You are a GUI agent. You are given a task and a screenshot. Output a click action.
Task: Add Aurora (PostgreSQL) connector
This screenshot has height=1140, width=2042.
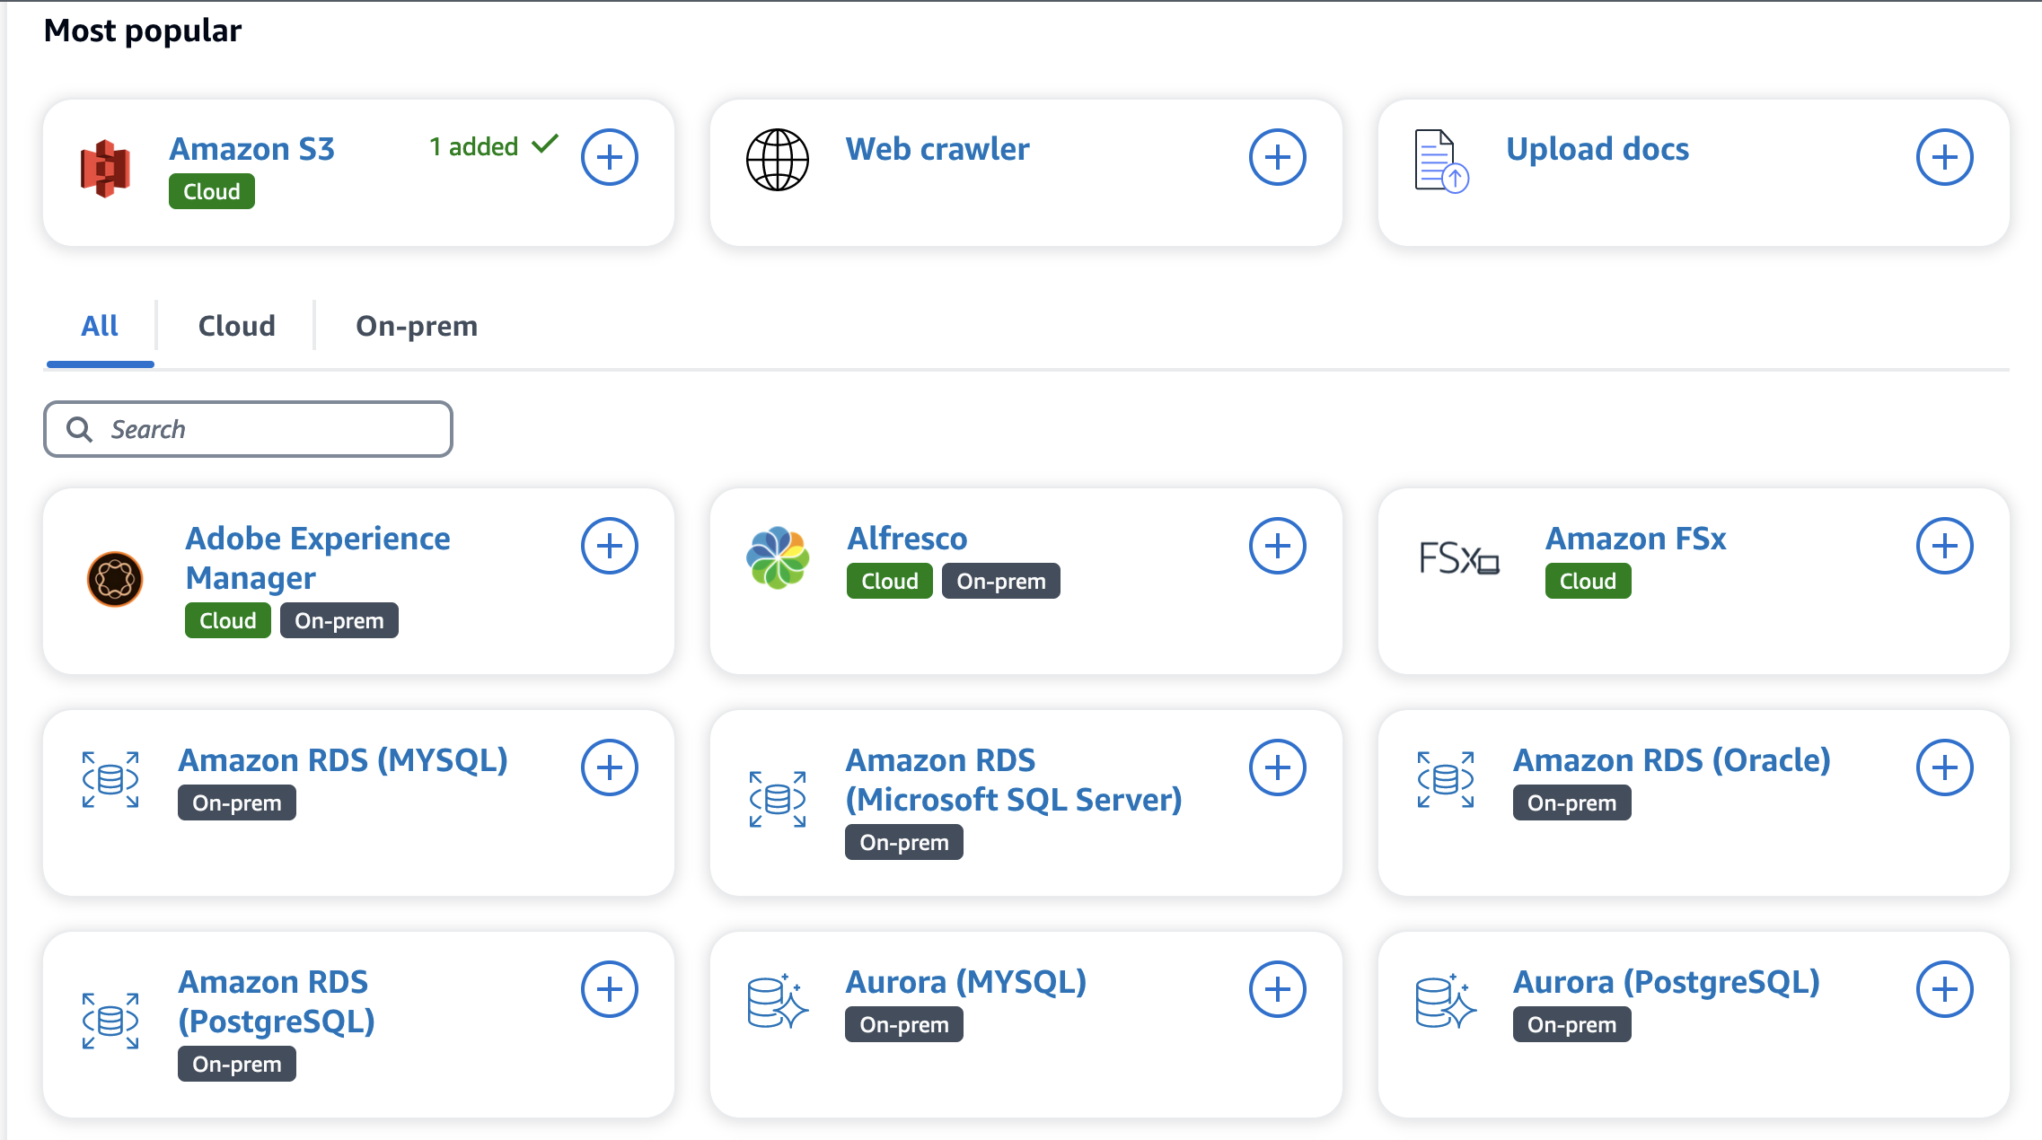click(1944, 989)
